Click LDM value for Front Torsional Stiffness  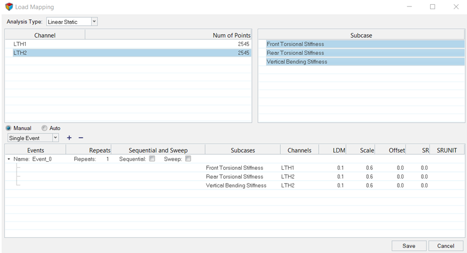340,168
